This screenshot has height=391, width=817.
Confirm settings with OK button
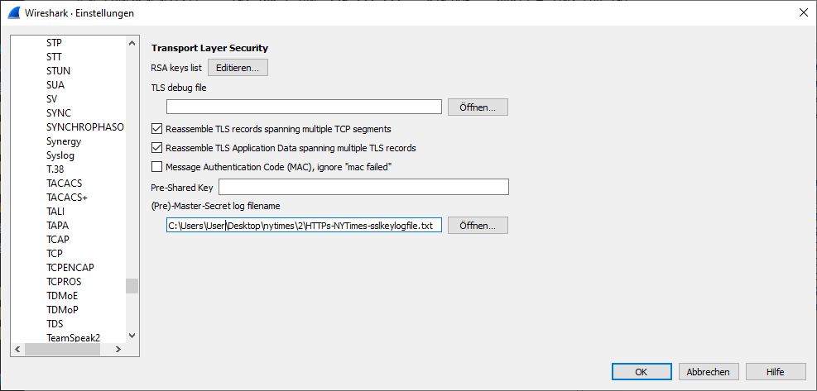pyautogui.click(x=642, y=372)
